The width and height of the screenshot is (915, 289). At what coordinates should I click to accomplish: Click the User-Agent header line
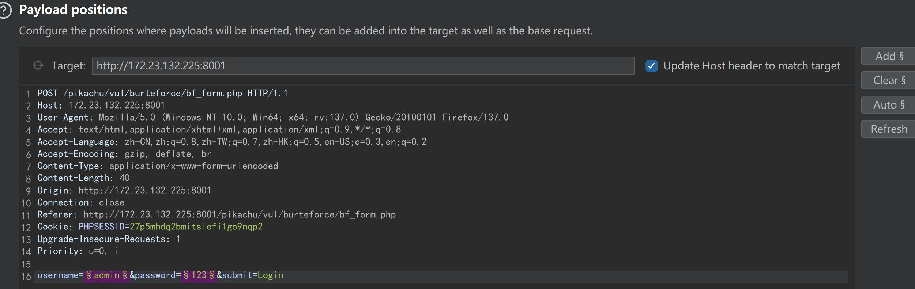273,118
